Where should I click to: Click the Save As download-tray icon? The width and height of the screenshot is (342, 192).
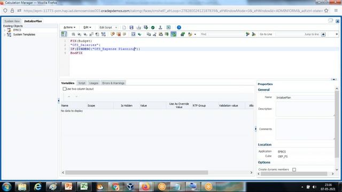point(139,27)
